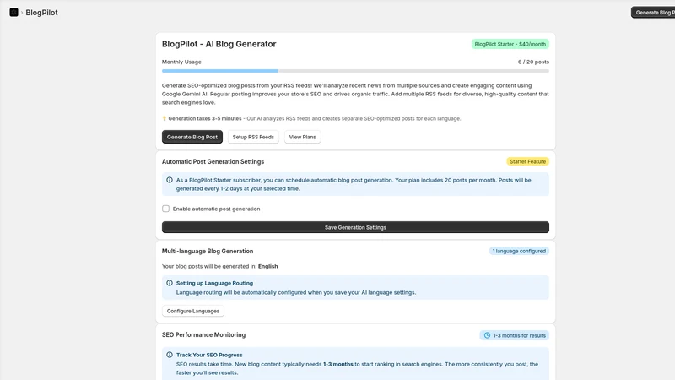The height and width of the screenshot is (380, 675).
Task: Click the BlogPilot breadcrumb title
Action: click(41, 13)
